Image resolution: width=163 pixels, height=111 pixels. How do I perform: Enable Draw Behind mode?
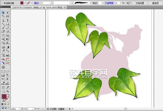5,107
